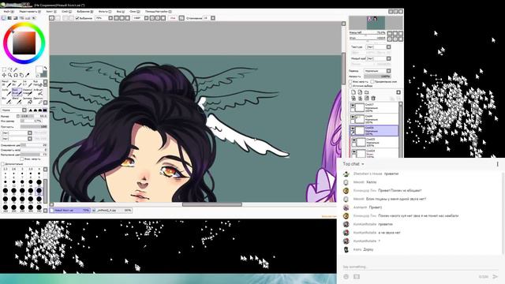
Task: Show the RGB sliders panel icon
Action: (9, 18)
